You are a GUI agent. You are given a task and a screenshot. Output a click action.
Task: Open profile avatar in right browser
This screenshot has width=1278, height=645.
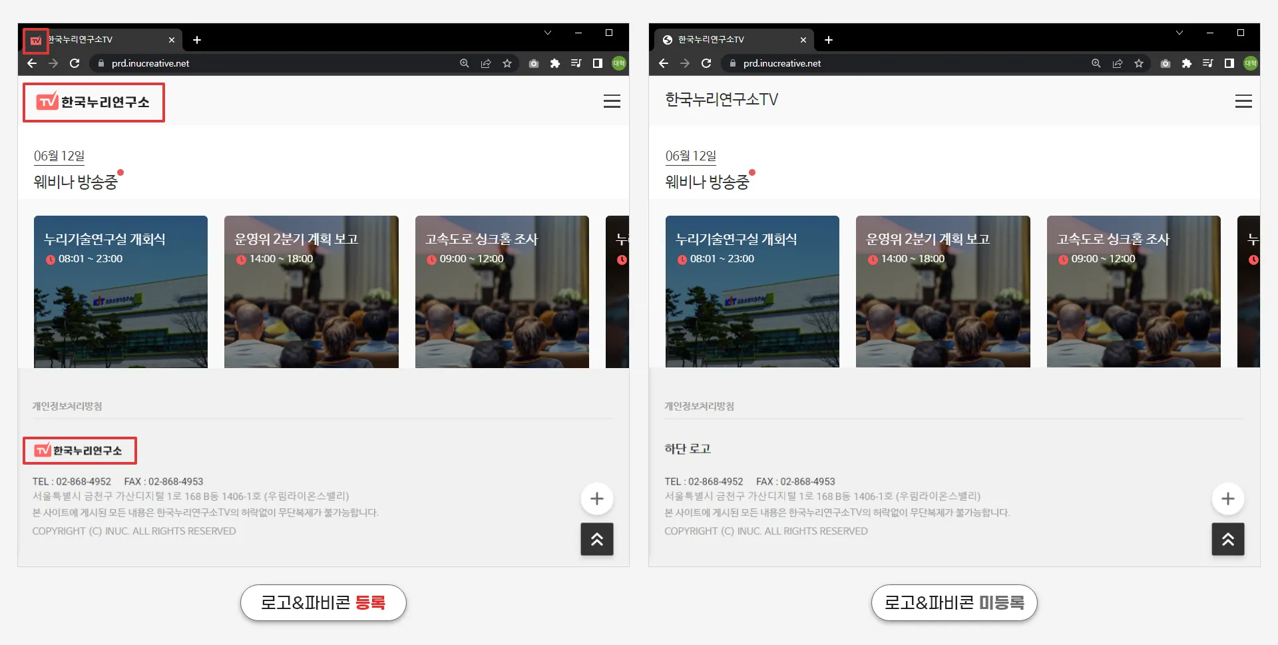pyautogui.click(x=1251, y=63)
